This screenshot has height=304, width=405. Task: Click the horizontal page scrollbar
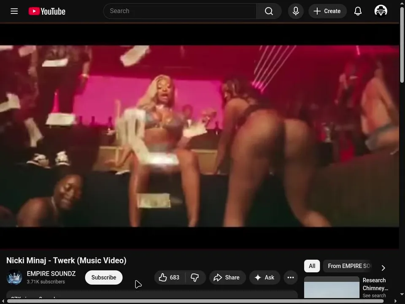pos(195,301)
